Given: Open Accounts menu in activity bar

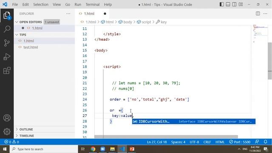Looking at the screenshot, I should pos(7,118).
